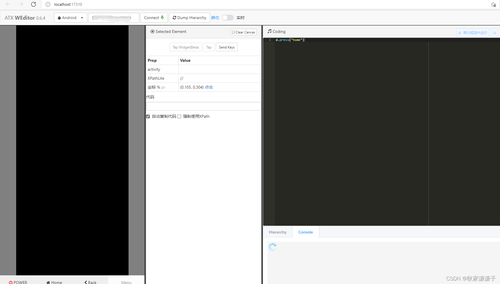
Task: Click inside the 代码 input field
Action: tap(203, 106)
